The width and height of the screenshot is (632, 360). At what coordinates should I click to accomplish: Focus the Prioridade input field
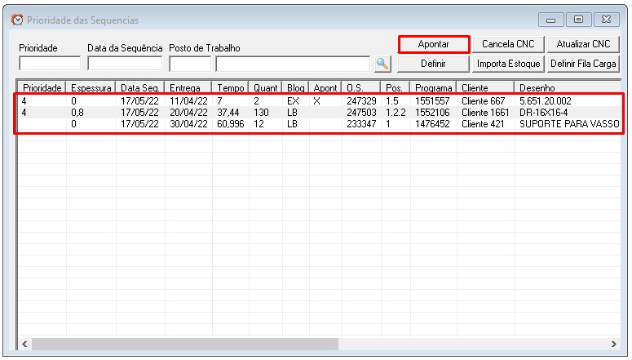pyautogui.click(x=50, y=64)
